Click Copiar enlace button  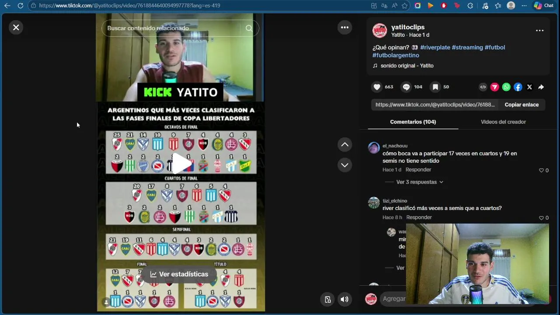521,105
